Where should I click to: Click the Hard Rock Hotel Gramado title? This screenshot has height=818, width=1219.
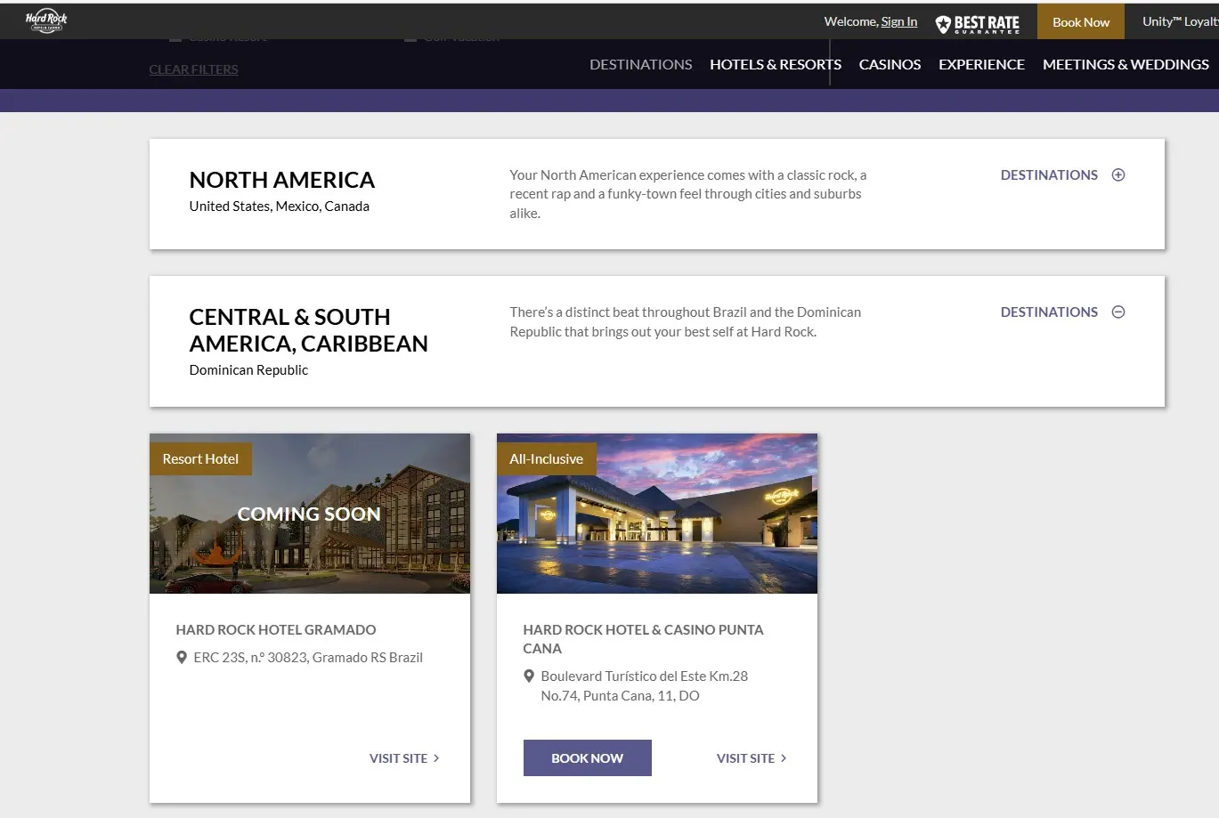tap(276, 630)
